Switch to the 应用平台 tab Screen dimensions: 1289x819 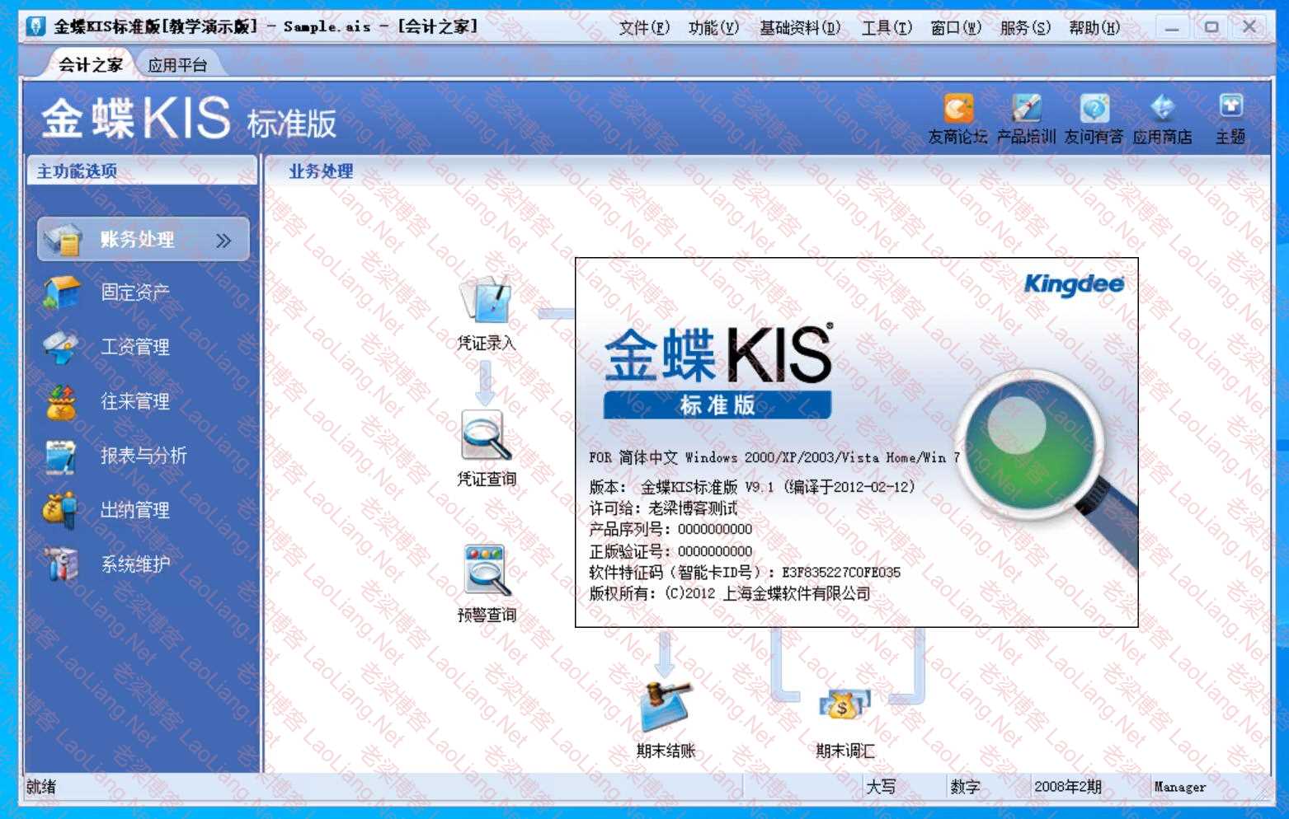pyautogui.click(x=177, y=65)
